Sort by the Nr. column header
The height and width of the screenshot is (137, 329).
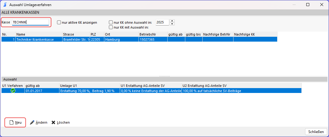pos(8,34)
